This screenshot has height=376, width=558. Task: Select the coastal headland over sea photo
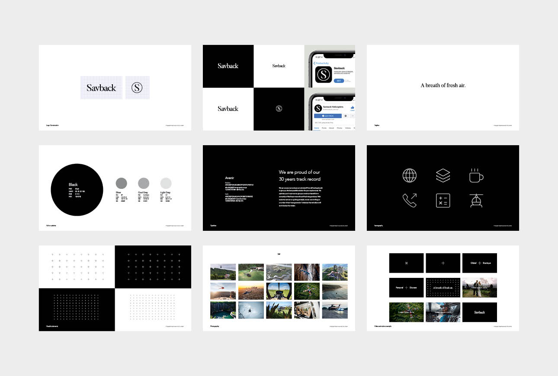pos(335,291)
